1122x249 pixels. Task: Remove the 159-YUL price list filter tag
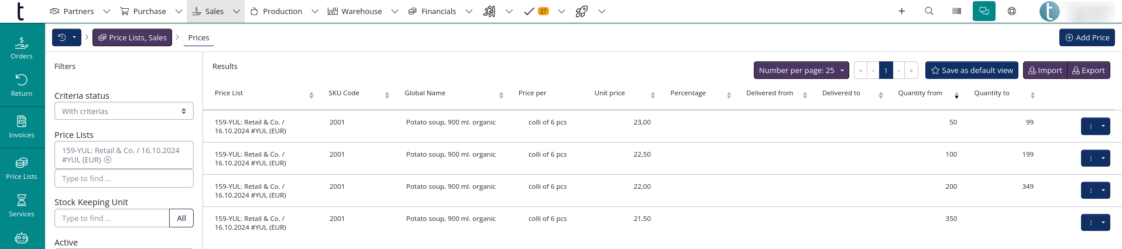pos(108,160)
